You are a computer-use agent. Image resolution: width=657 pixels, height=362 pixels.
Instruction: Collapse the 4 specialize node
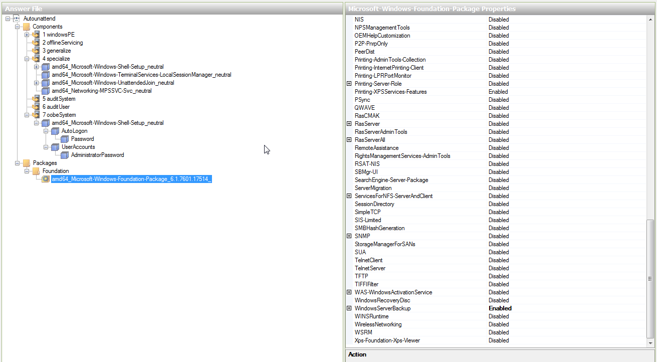[27, 59]
